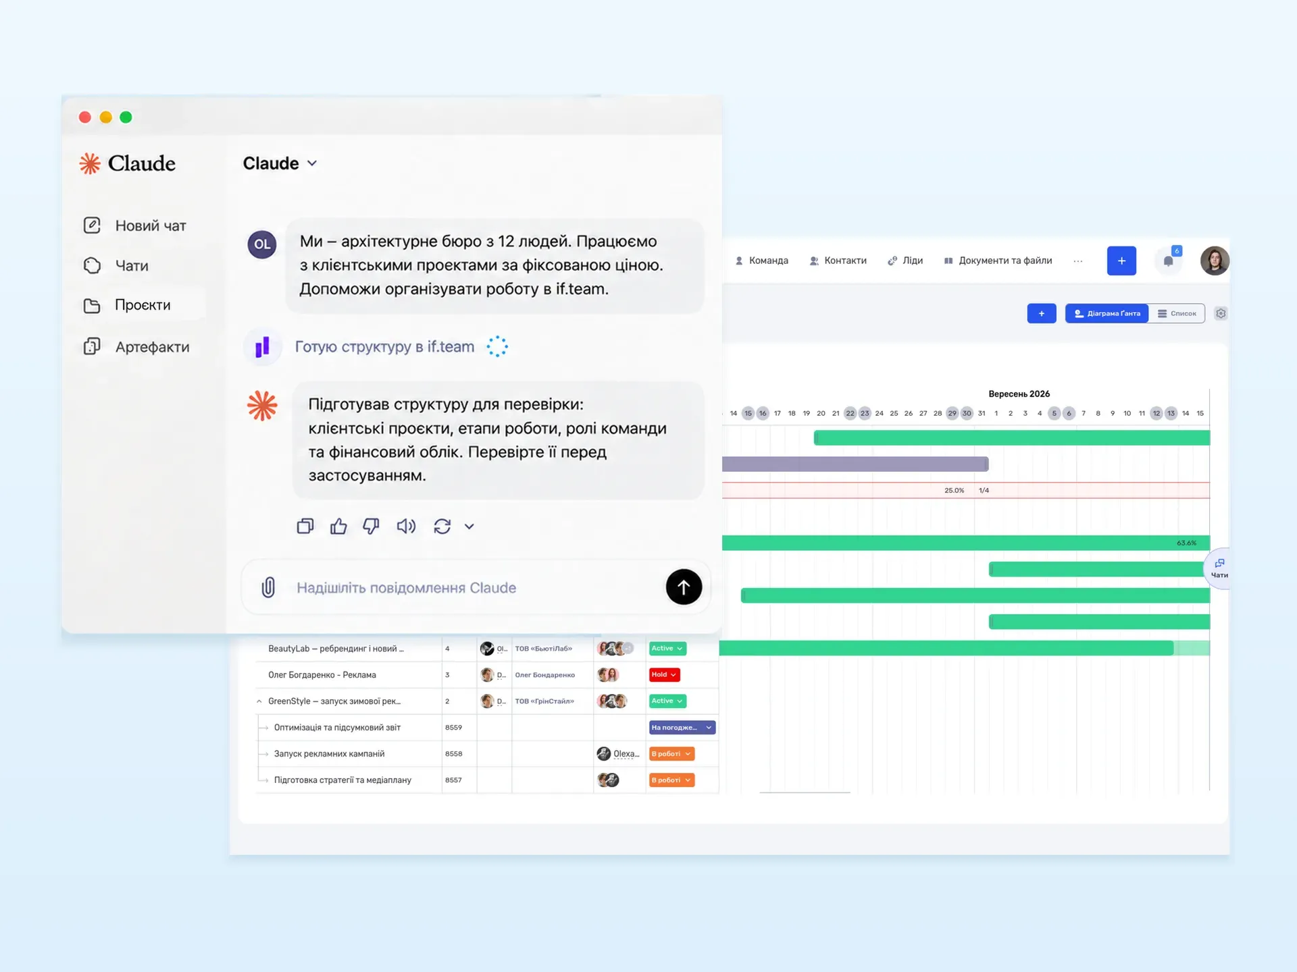Open the Hold status dropdown
Viewport: 1297px width, 972px height.
(664, 675)
